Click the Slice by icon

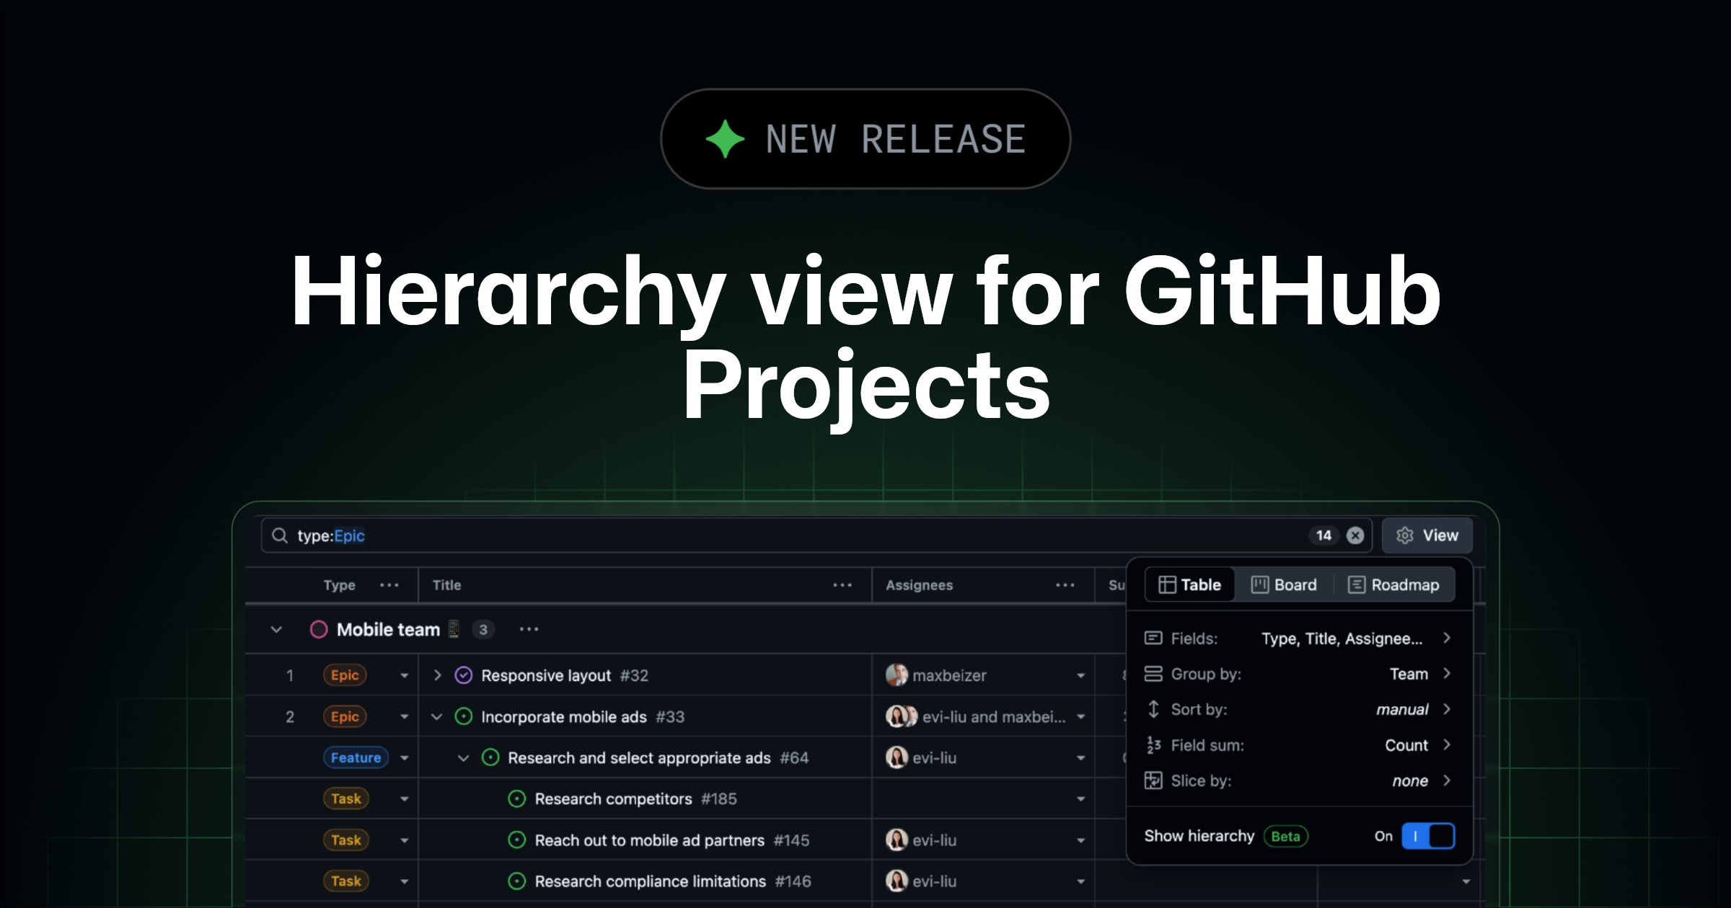1154,780
